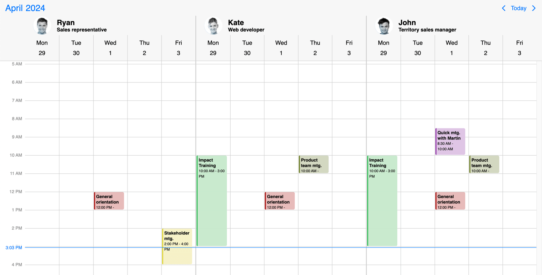Select Kate's Fri 3 column header

click(349, 48)
